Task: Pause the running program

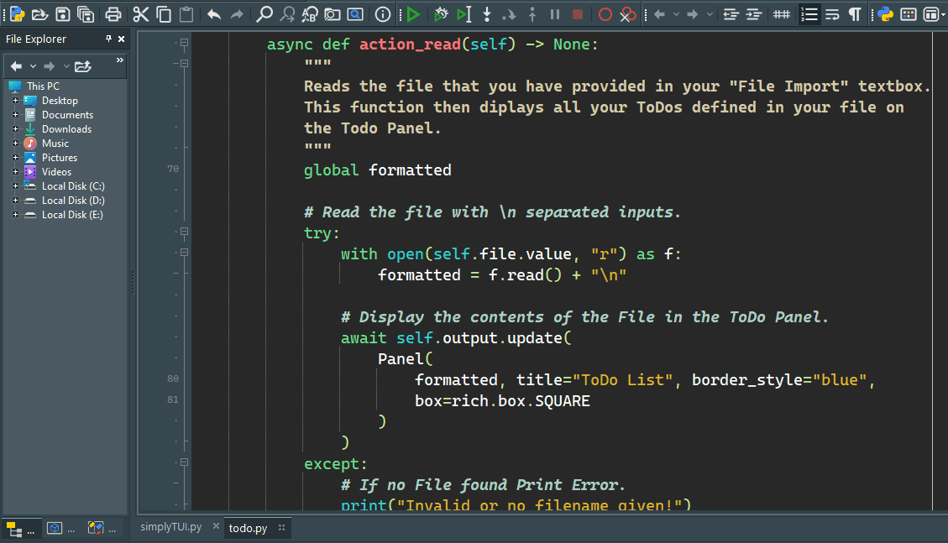Action: pyautogui.click(x=553, y=14)
